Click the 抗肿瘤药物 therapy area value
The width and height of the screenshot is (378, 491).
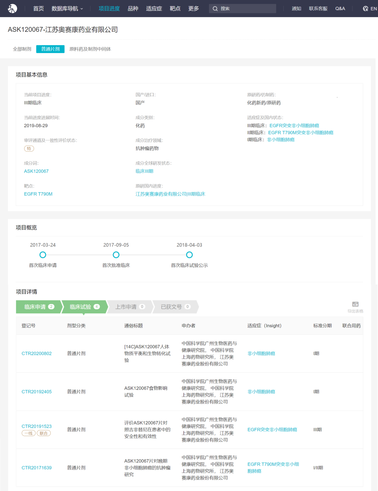(147, 149)
